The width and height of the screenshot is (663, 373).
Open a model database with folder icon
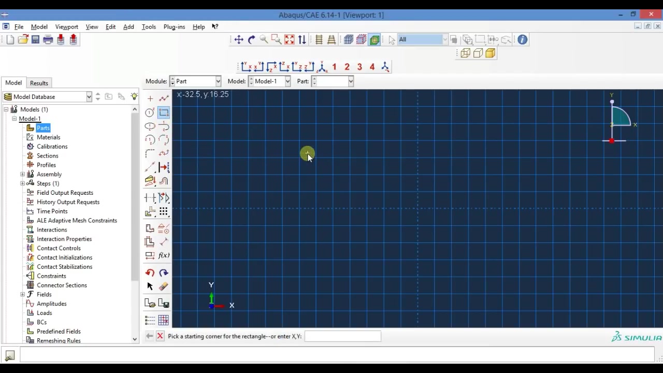coord(23,40)
